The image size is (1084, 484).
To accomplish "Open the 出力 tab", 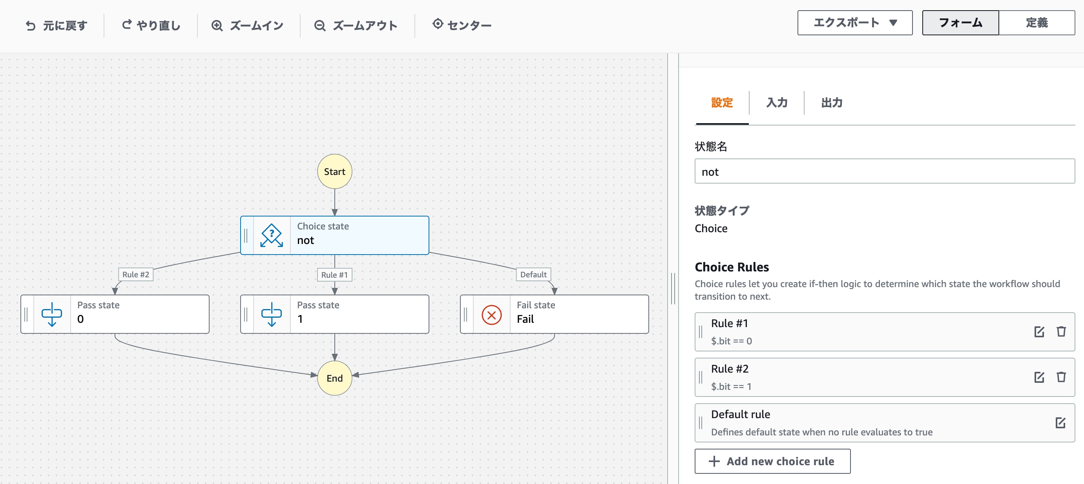I will click(x=832, y=103).
